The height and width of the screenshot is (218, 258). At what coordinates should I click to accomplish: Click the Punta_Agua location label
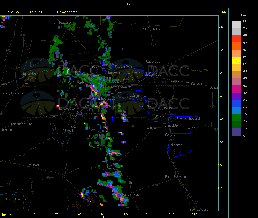coord(131,195)
